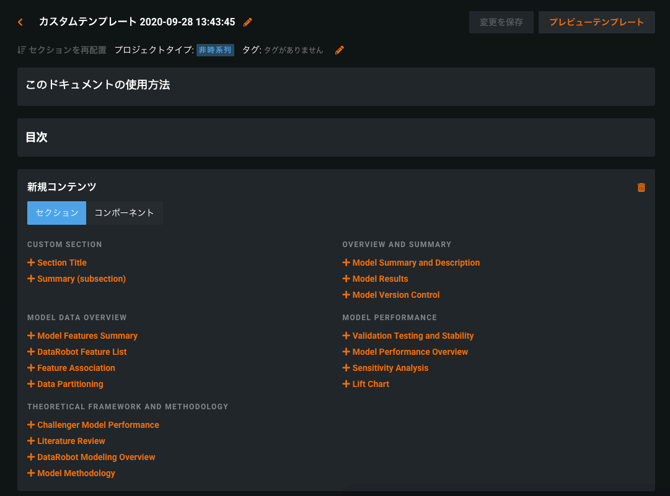Click the back arrow beside the template title
Viewport: 670px width, 496px height.
20,22
